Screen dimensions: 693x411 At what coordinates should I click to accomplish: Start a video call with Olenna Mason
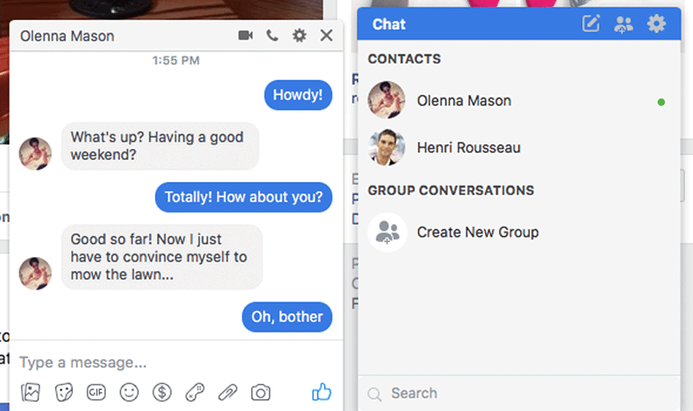pyautogui.click(x=245, y=35)
